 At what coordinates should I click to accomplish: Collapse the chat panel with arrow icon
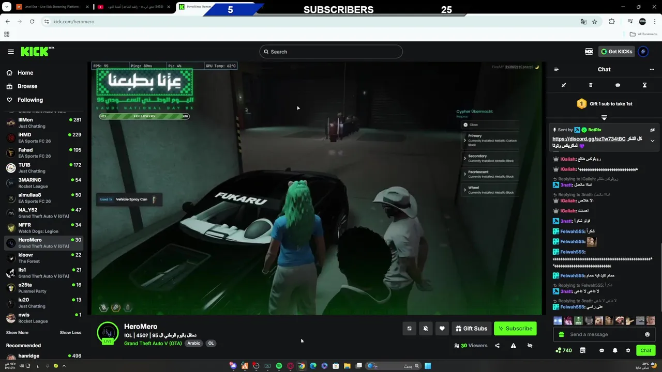556,69
